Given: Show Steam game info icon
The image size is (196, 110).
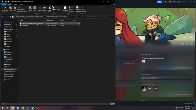Looking at the screenshot, I should (187, 44).
